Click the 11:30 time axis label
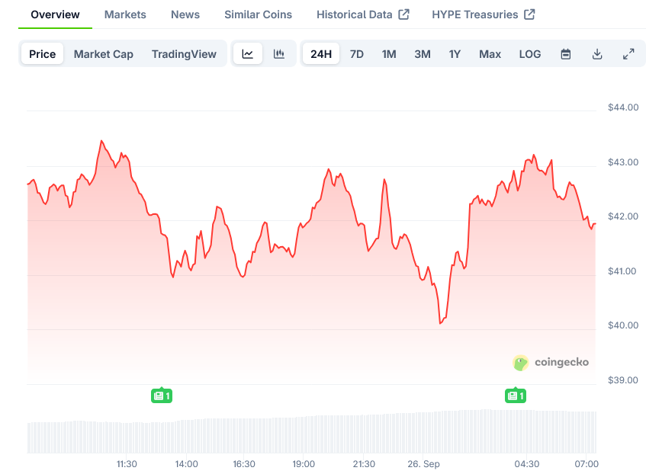Image resolution: width=646 pixels, height=474 pixels. pyautogui.click(x=127, y=464)
